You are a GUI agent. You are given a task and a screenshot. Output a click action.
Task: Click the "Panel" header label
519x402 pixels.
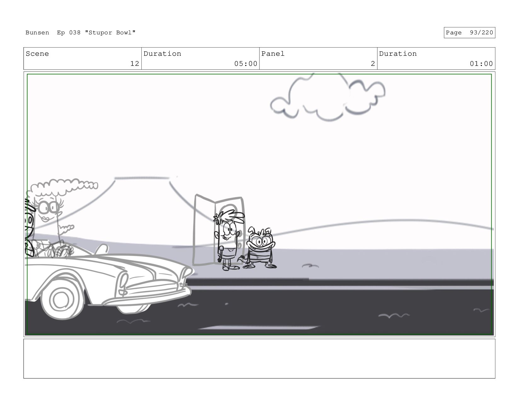click(273, 54)
